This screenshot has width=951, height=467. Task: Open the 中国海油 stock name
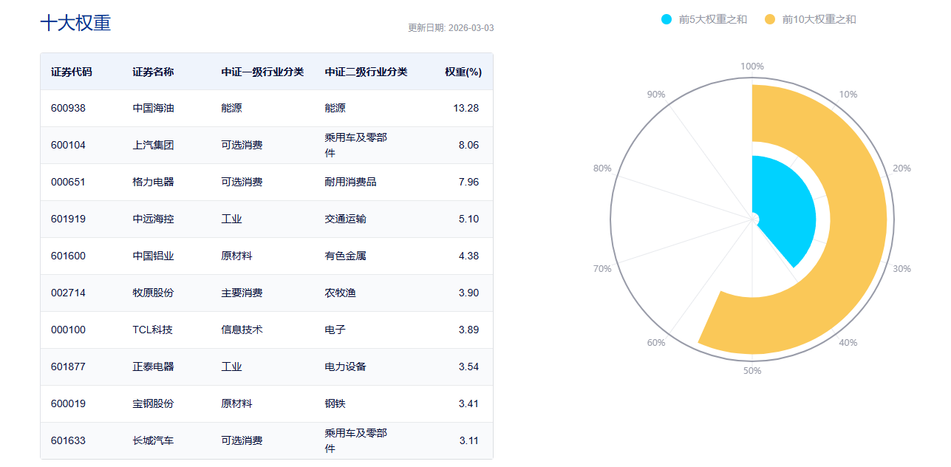pos(153,108)
